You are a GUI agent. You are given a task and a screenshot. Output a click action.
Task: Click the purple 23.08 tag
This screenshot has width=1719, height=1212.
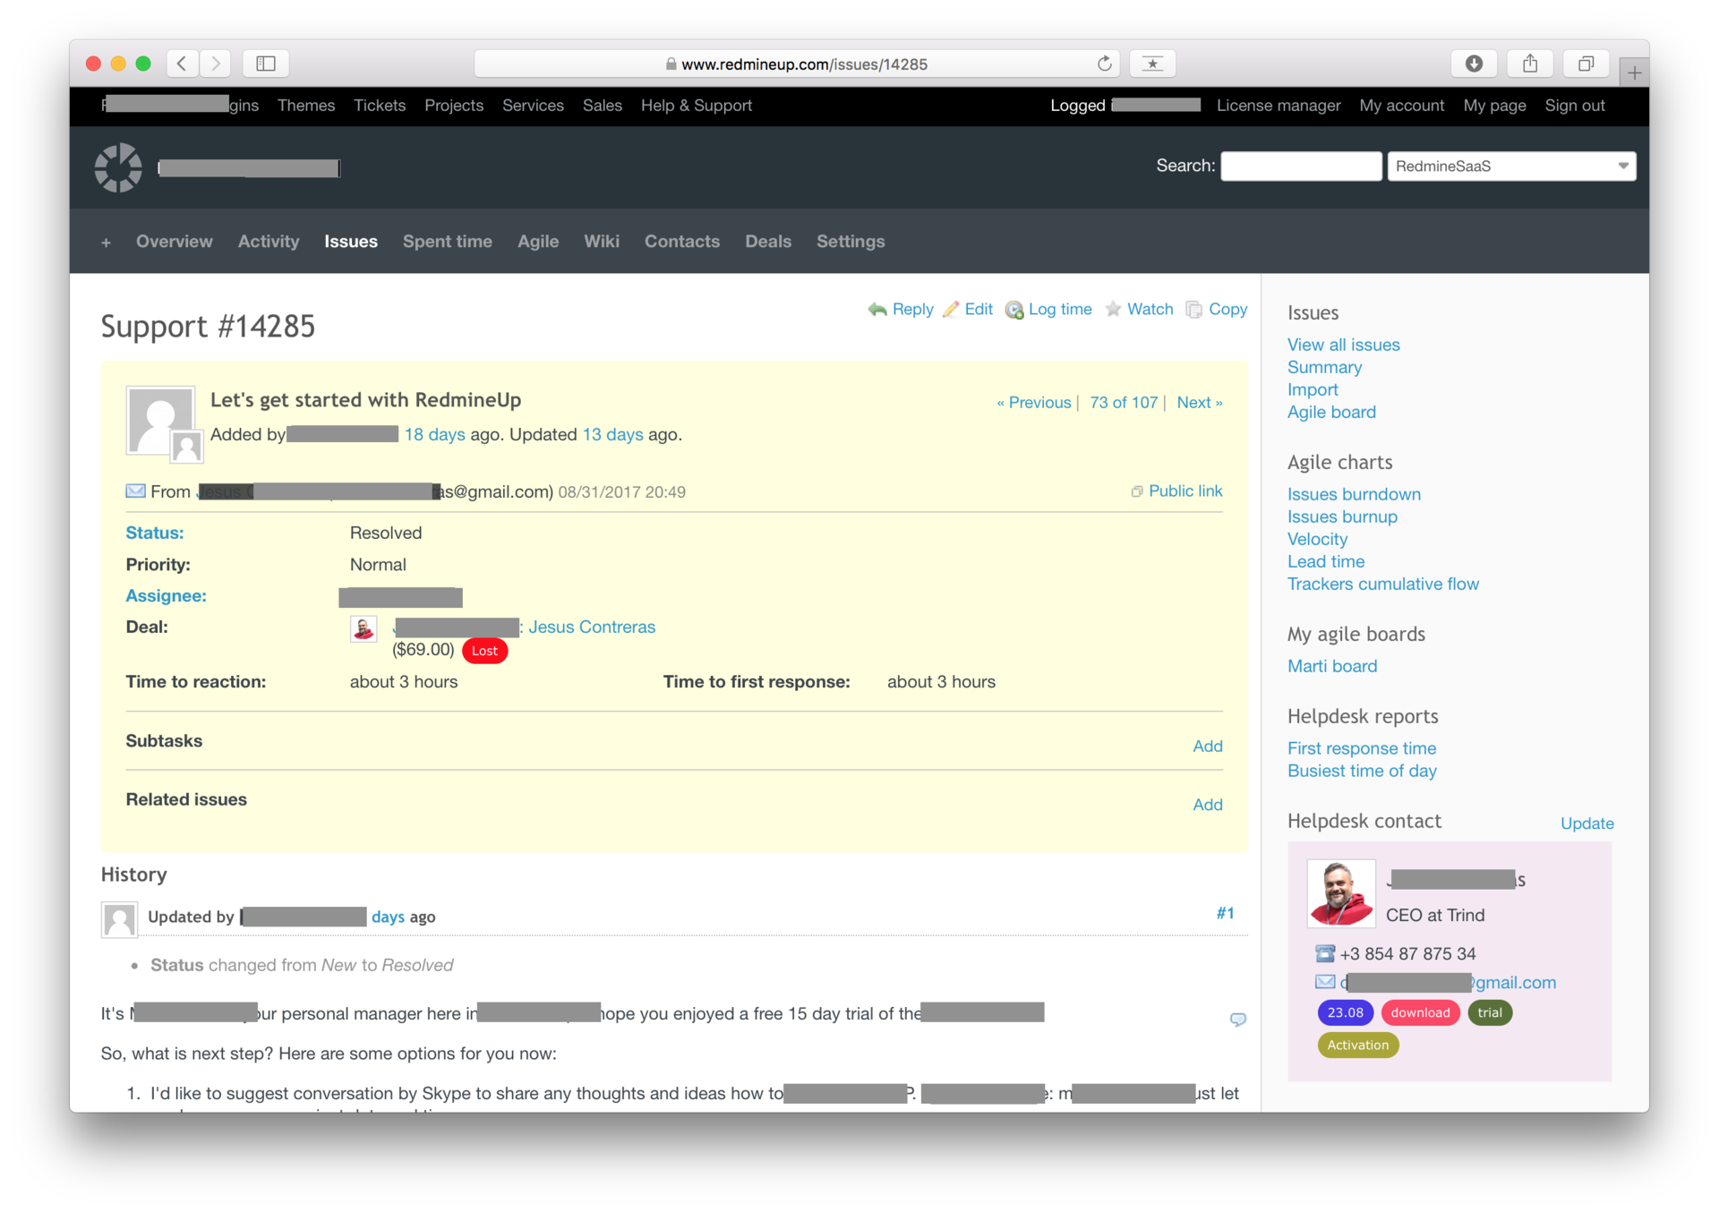[x=1345, y=1012]
